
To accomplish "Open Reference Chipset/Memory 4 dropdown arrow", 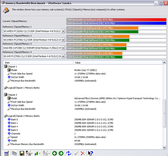I will point(63,56).
